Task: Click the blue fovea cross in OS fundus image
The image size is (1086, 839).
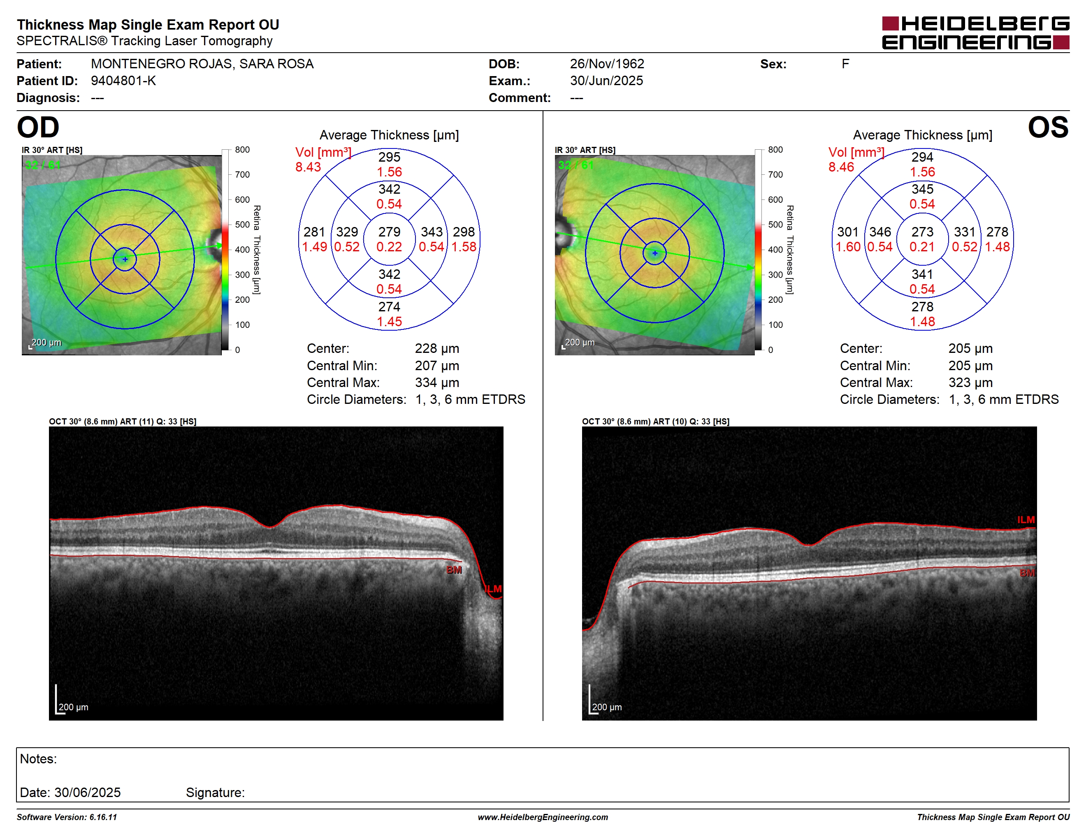Action: [655, 253]
